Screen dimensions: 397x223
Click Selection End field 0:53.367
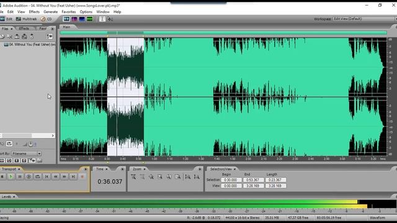tap(253, 180)
